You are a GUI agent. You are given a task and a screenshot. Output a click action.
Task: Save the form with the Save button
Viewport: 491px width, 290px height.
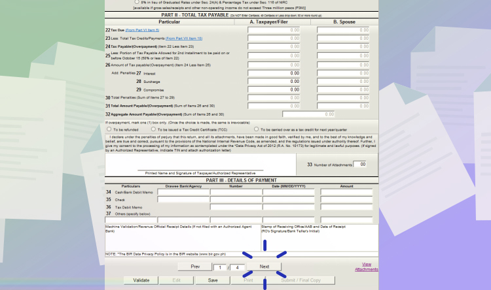click(x=213, y=280)
